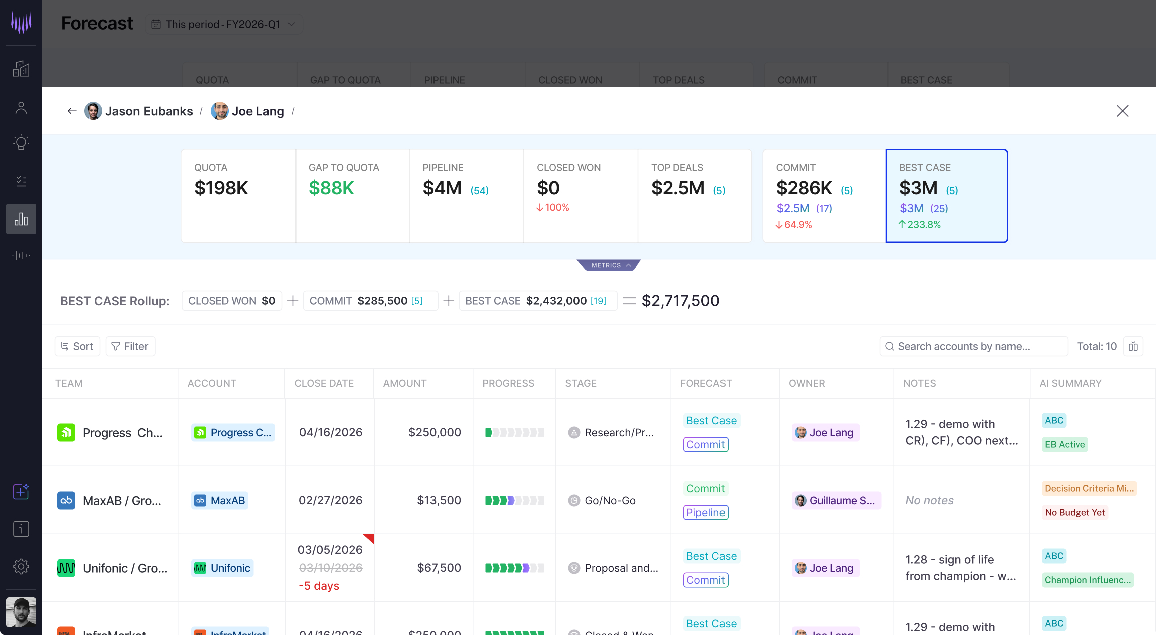Click the Sort button
Screen dimensions: 1156x635
(x=77, y=347)
